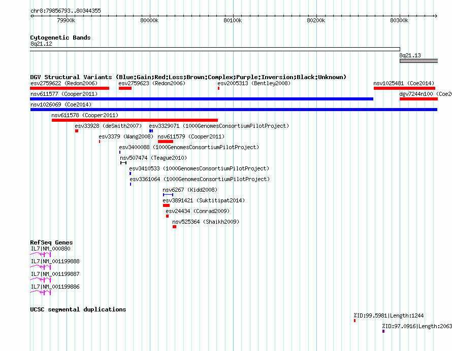This screenshot has height=351, width=452.
Task: Open variant esv2759622 (Redon2006) label
Action: coord(64,83)
